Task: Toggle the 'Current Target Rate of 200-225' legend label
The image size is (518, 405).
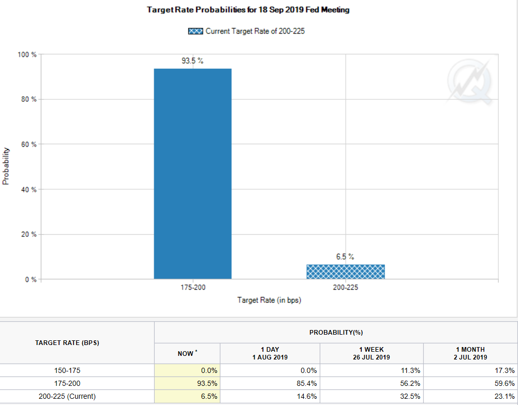Action: (x=255, y=31)
